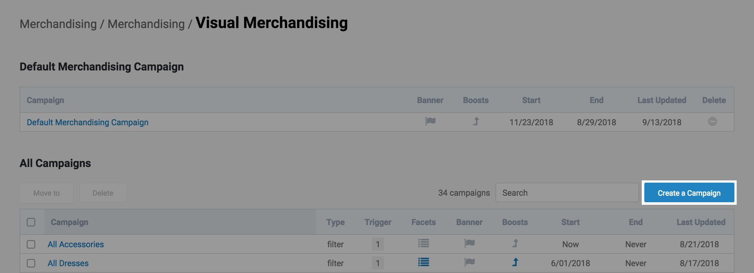Click banner flag icon in All Accessories row

469,243
